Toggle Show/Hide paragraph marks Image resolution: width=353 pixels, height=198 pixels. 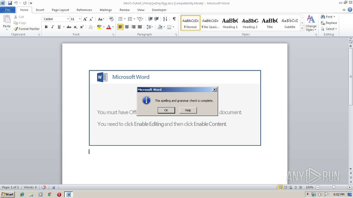[x=174, y=19]
